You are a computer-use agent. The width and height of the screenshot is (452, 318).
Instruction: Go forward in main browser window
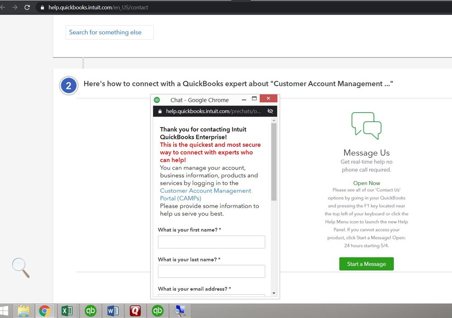click(x=14, y=8)
